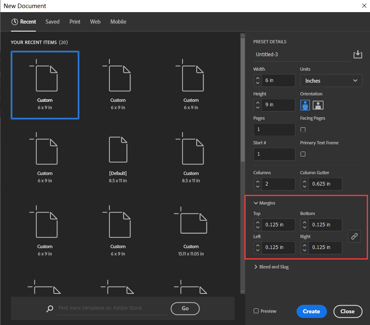The height and width of the screenshot is (325, 370).
Task: Click the Close button
Action: click(348, 311)
